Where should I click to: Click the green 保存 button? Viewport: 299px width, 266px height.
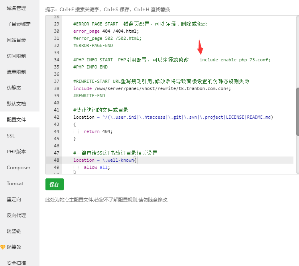point(55,184)
